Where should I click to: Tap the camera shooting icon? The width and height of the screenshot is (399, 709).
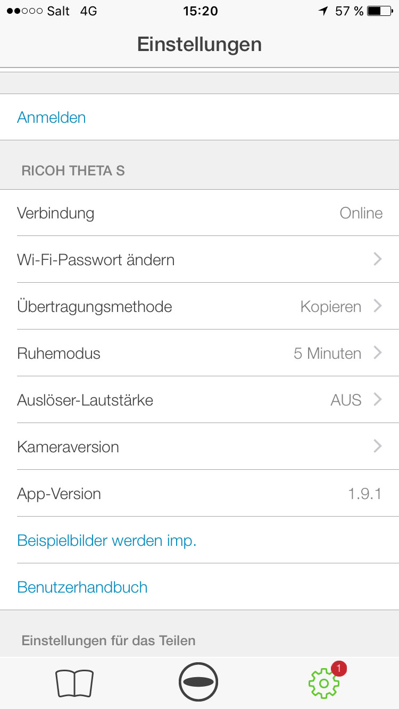point(199,682)
